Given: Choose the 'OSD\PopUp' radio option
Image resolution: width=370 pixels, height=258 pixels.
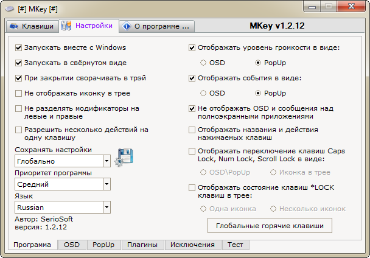Looking at the screenshot, I should (x=203, y=172).
